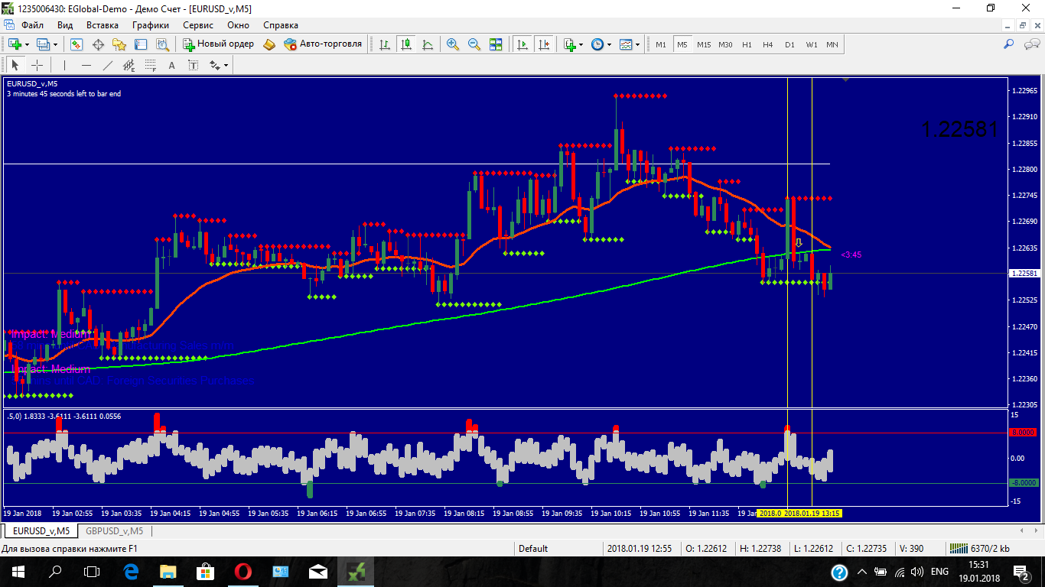The width and height of the screenshot is (1045, 587).
Task: Toggle Авто-торговля auto trading
Action: coord(322,44)
